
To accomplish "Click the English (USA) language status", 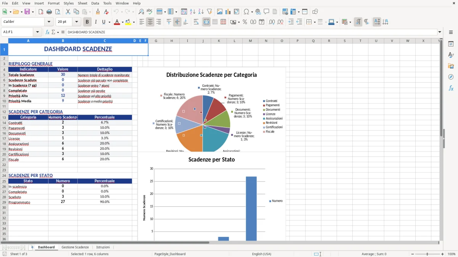I will [x=262, y=254].
